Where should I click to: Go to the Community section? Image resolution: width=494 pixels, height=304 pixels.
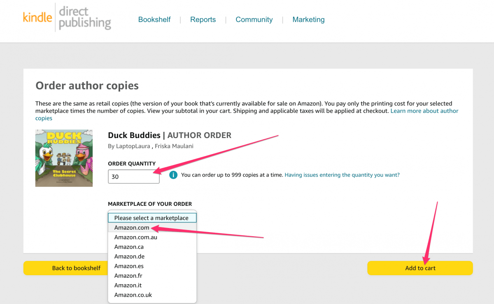coord(254,20)
